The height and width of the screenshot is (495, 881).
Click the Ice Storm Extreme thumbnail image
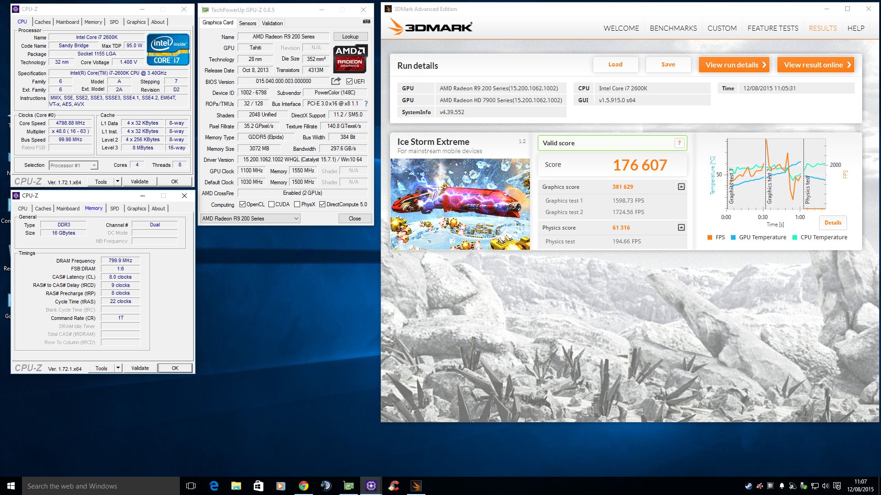click(x=460, y=204)
